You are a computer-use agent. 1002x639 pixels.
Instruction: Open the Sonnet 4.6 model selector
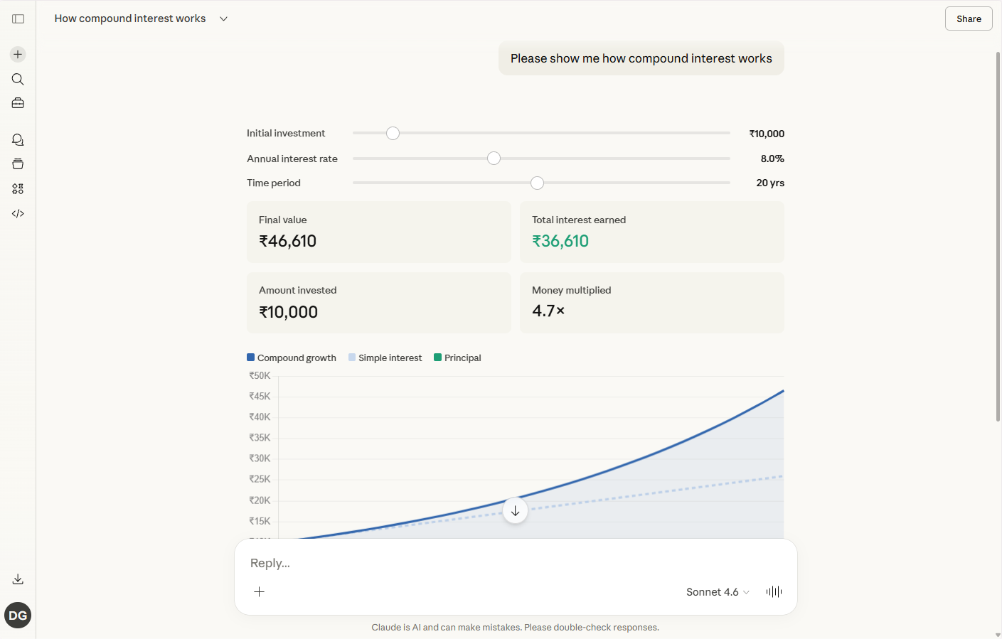tap(718, 592)
